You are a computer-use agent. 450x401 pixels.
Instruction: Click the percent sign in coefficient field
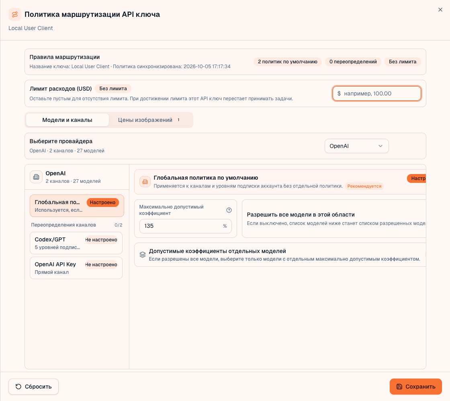click(225, 226)
